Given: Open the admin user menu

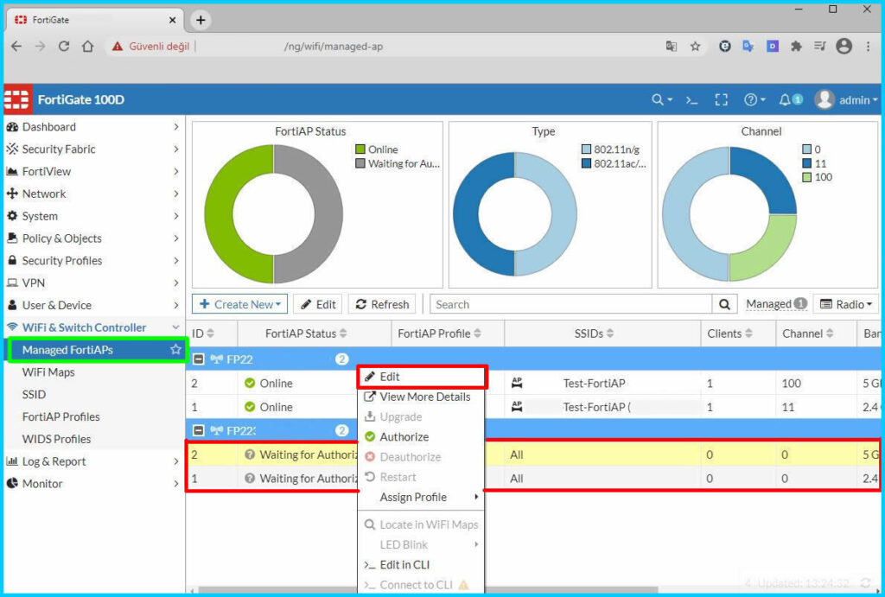Looking at the screenshot, I should pos(846,100).
